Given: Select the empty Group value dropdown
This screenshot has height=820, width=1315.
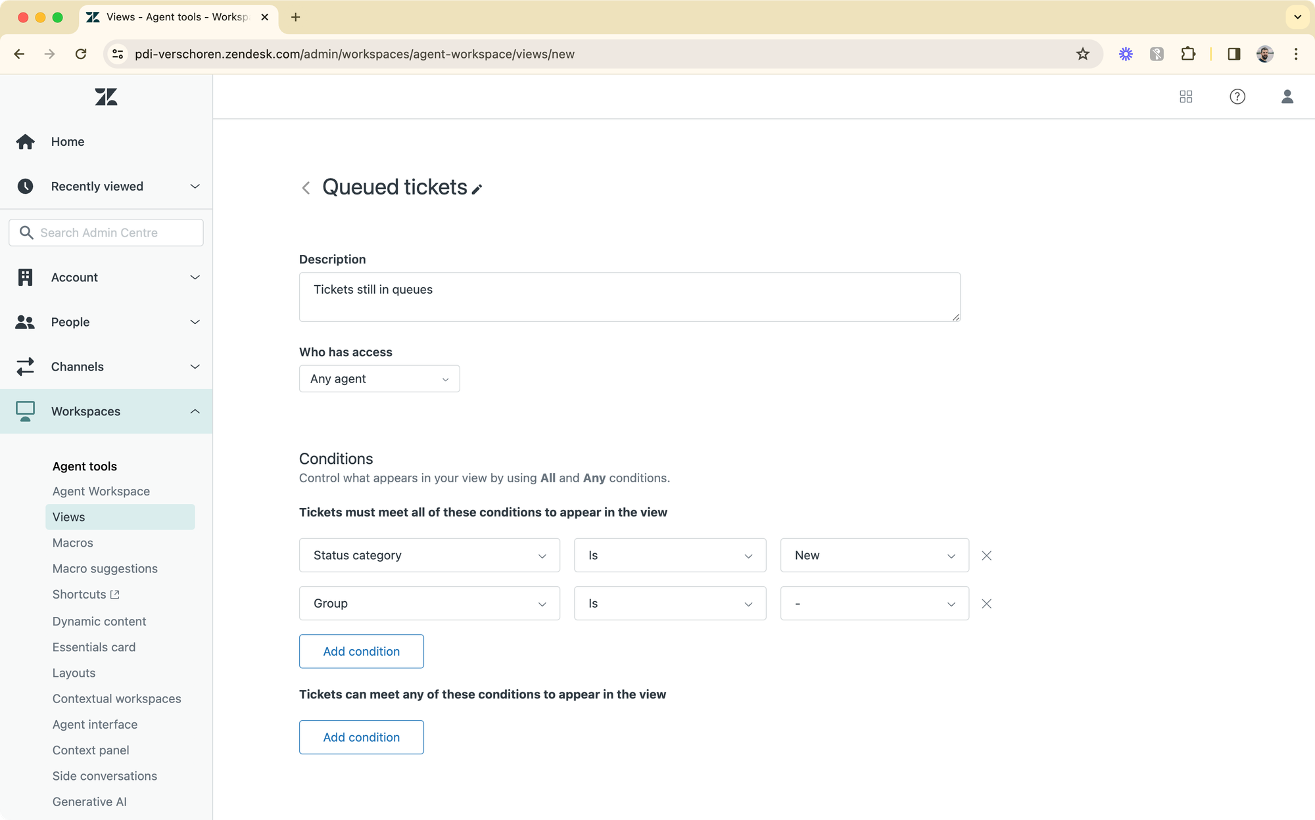Looking at the screenshot, I should (874, 603).
